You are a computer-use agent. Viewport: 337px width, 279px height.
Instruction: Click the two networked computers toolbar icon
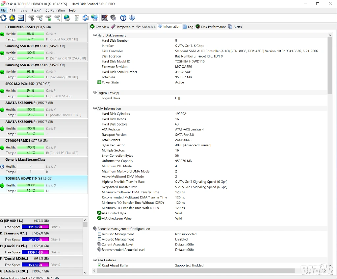pos(94,18)
